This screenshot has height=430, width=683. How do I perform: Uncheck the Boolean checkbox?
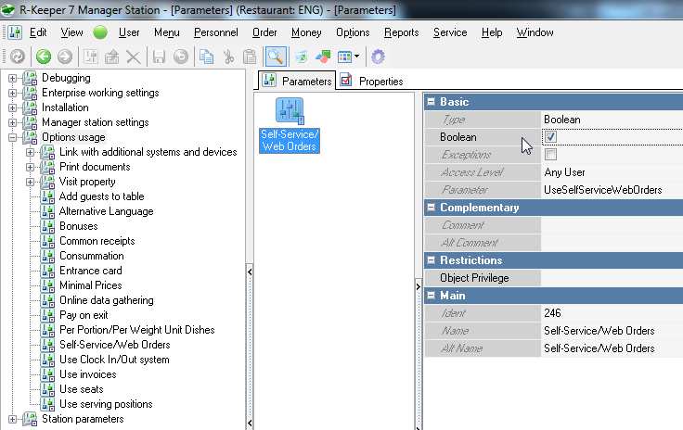click(x=550, y=137)
